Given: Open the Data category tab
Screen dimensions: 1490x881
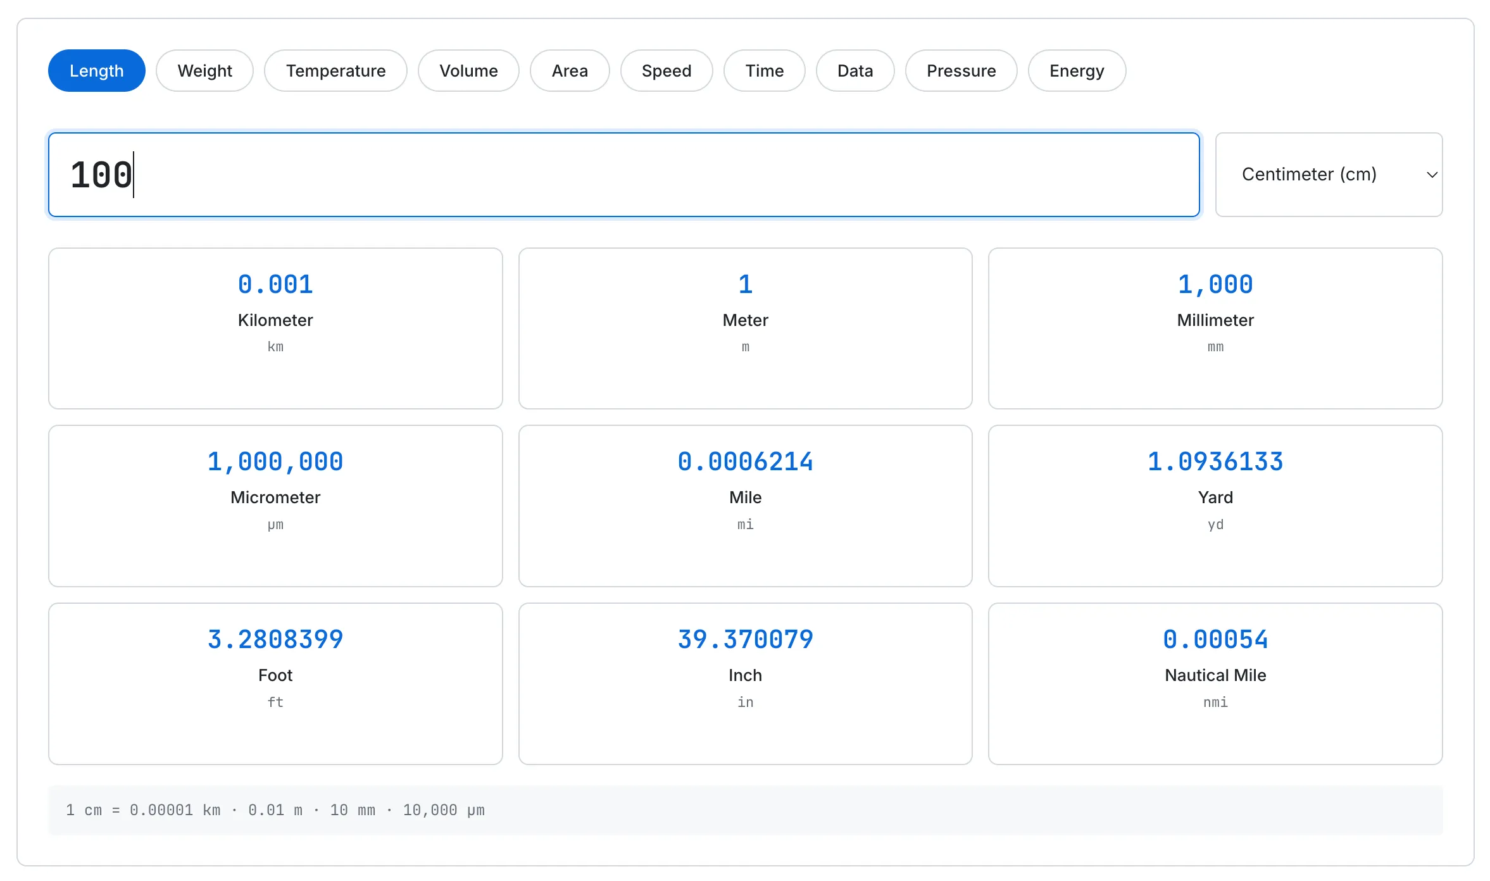Looking at the screenshot, I should point(855,71).
